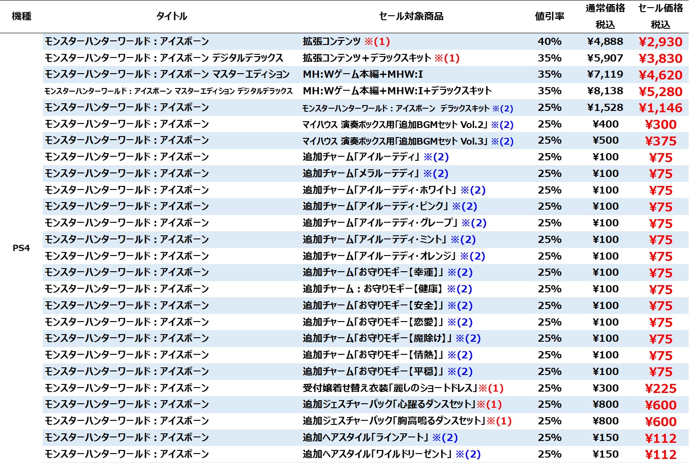The width and height of the screenshot is (689, 463).
Task: Click the ¥75 sale price for メラルーテディ
Action: tap(661, 174)
